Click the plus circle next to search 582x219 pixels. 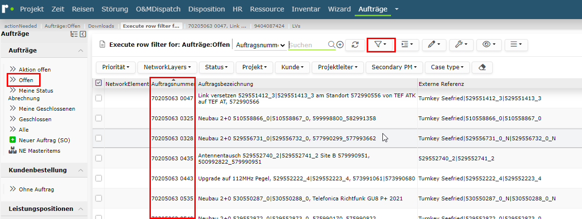point(340,44)
